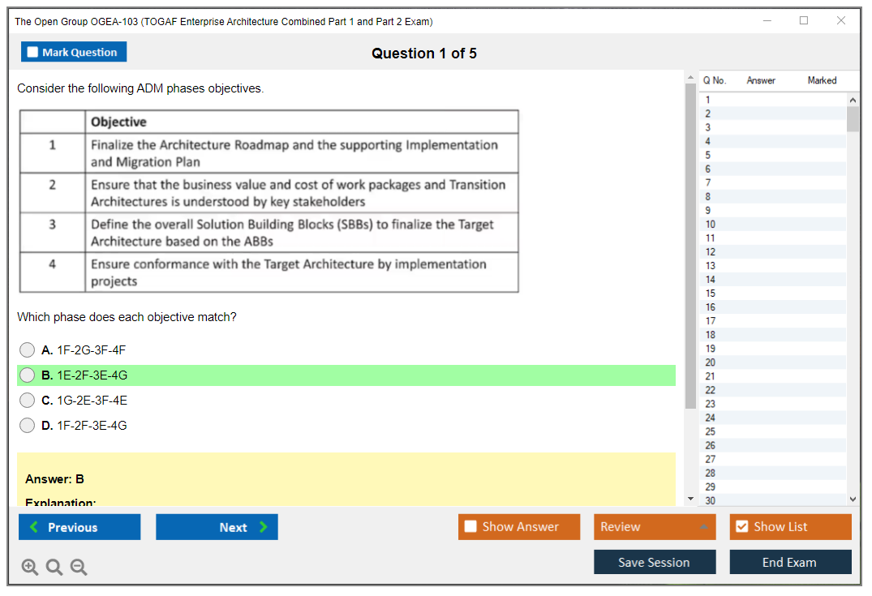
Task: Select question 10 in the question list
Action: tap(711, 224)
